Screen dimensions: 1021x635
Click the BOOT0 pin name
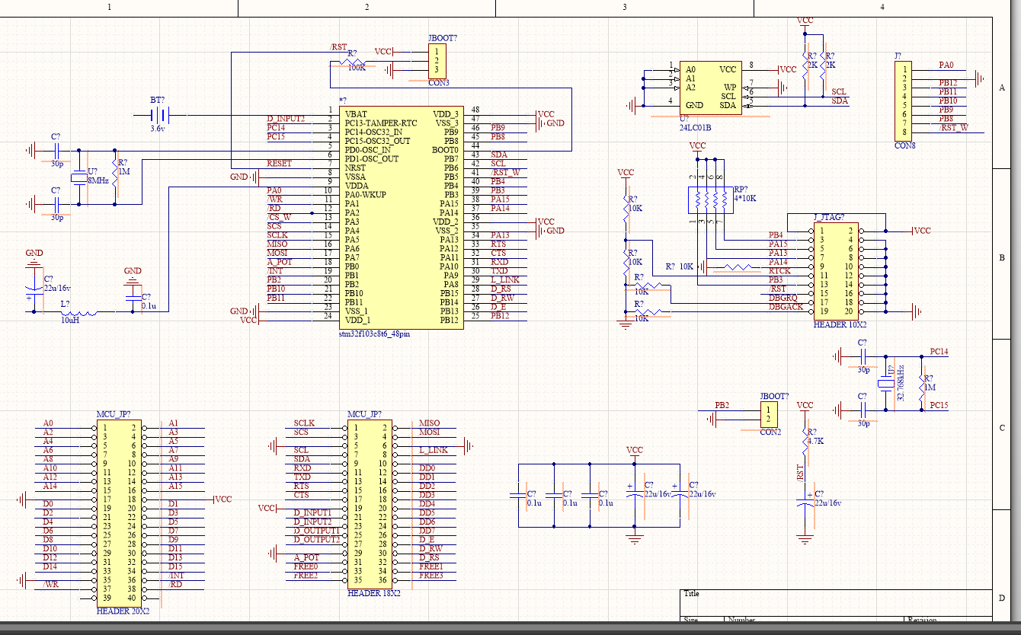[x=446, y=149]
